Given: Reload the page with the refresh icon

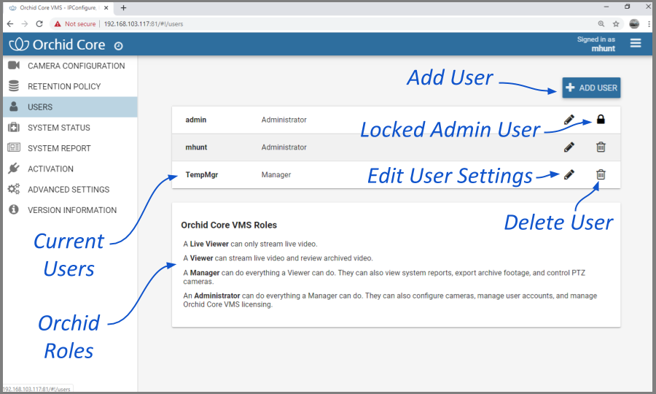Looking at the screenshot, I should coord(39,24).
